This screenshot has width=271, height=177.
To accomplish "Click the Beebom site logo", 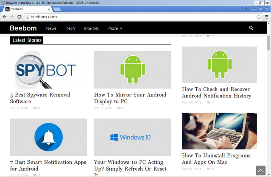I will point(23,28).
